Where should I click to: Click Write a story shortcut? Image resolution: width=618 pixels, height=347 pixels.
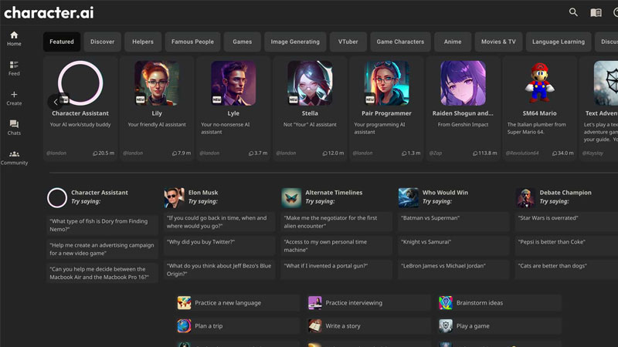[368, 326]
